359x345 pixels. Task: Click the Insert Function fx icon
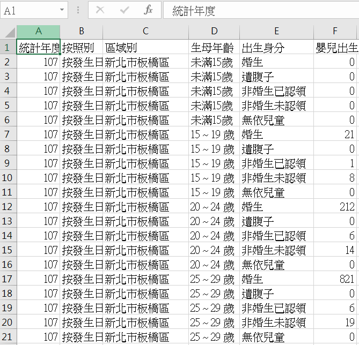pos(149,10)
